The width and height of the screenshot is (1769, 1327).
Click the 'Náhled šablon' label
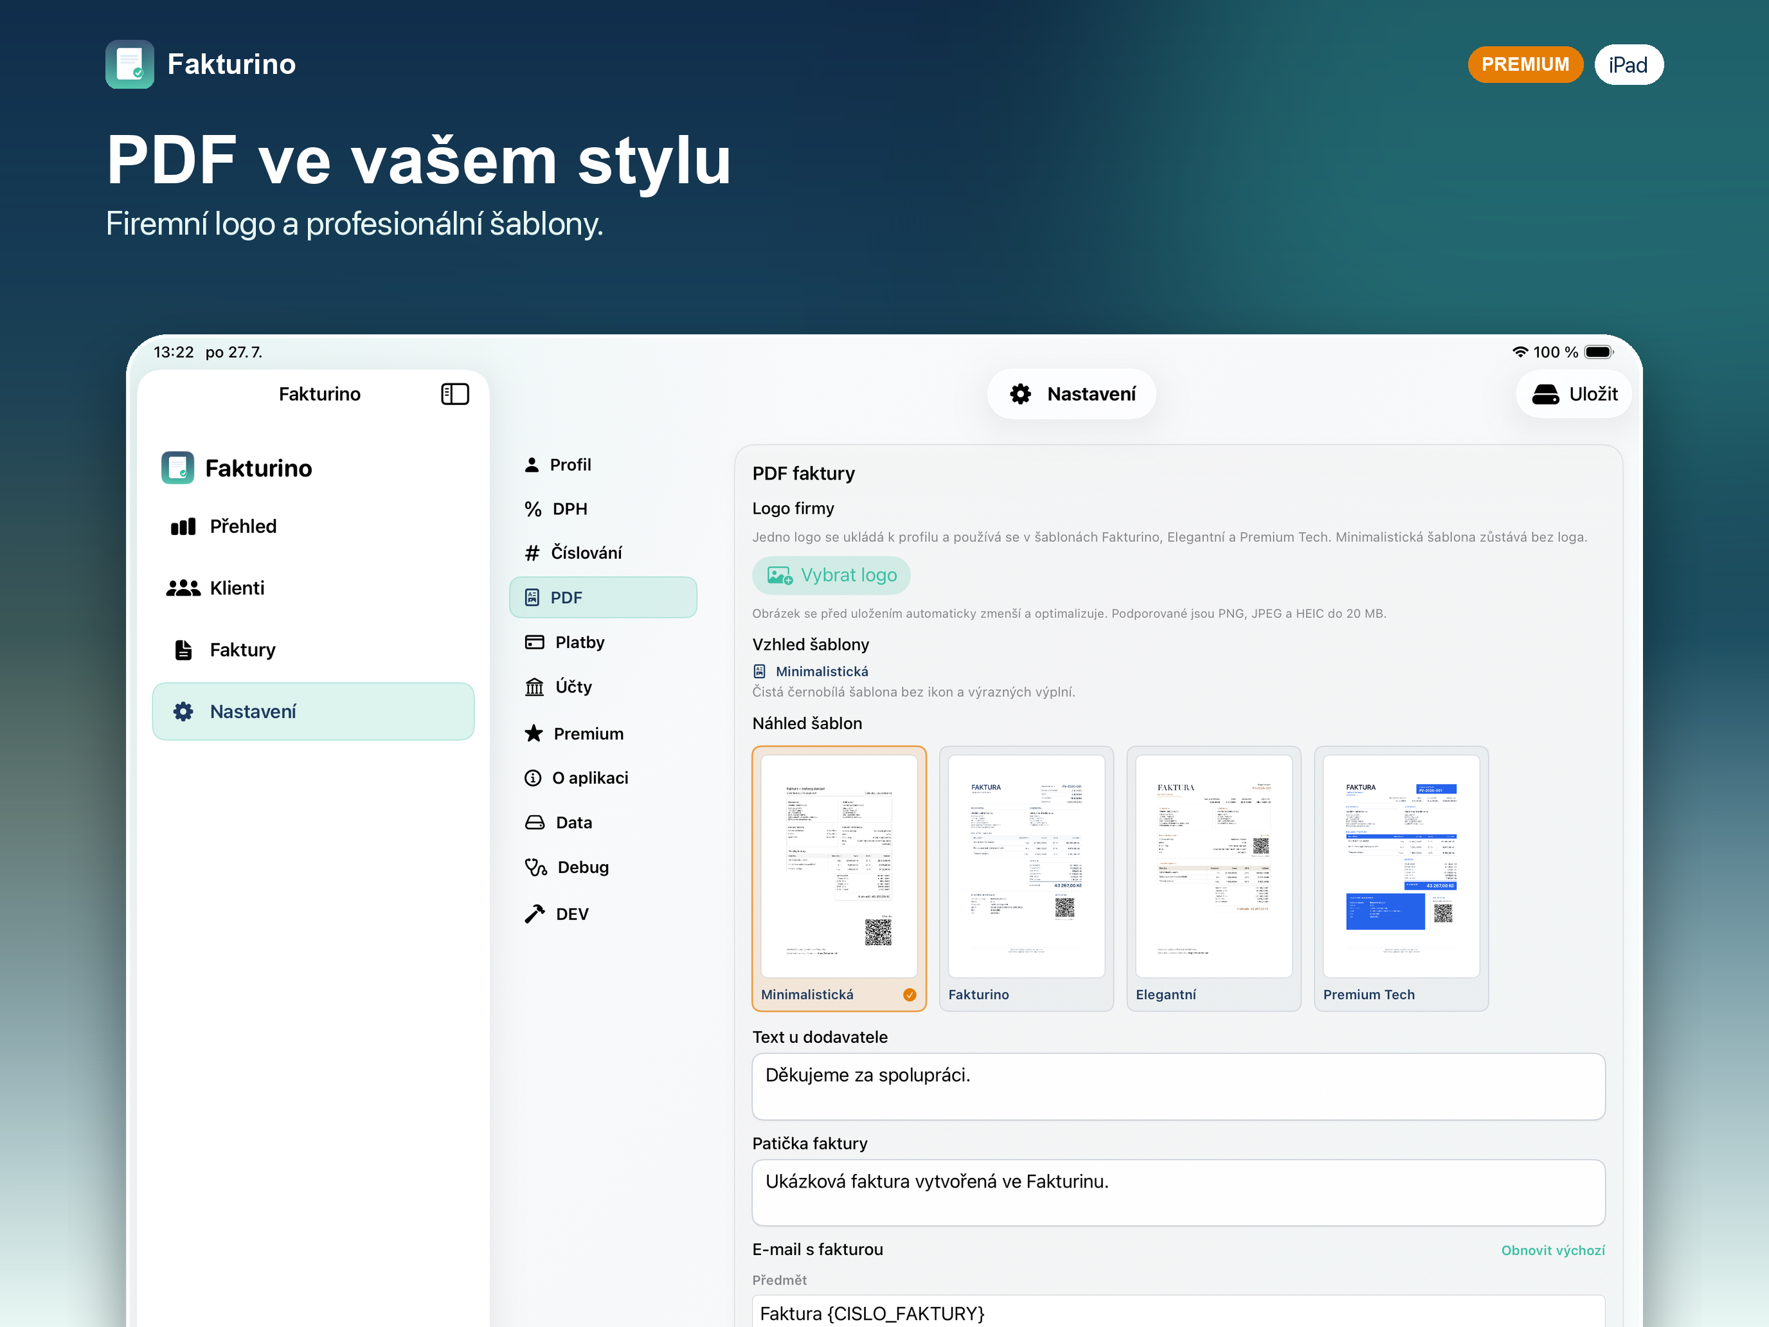tap(807, 723)
